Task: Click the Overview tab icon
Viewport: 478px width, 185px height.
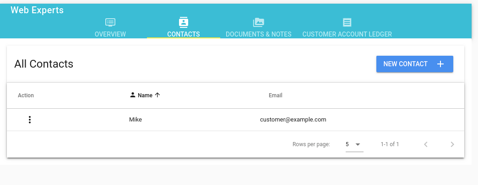Action: click(x=110, y=22)
